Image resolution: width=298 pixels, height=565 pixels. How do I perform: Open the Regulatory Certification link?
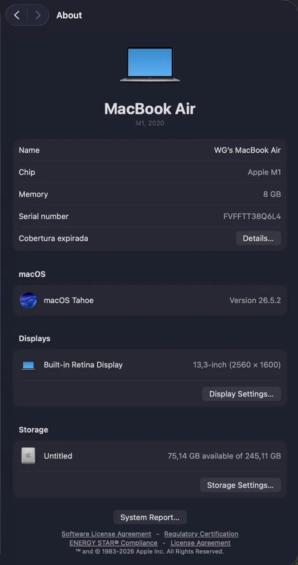(x=201, y=534)
